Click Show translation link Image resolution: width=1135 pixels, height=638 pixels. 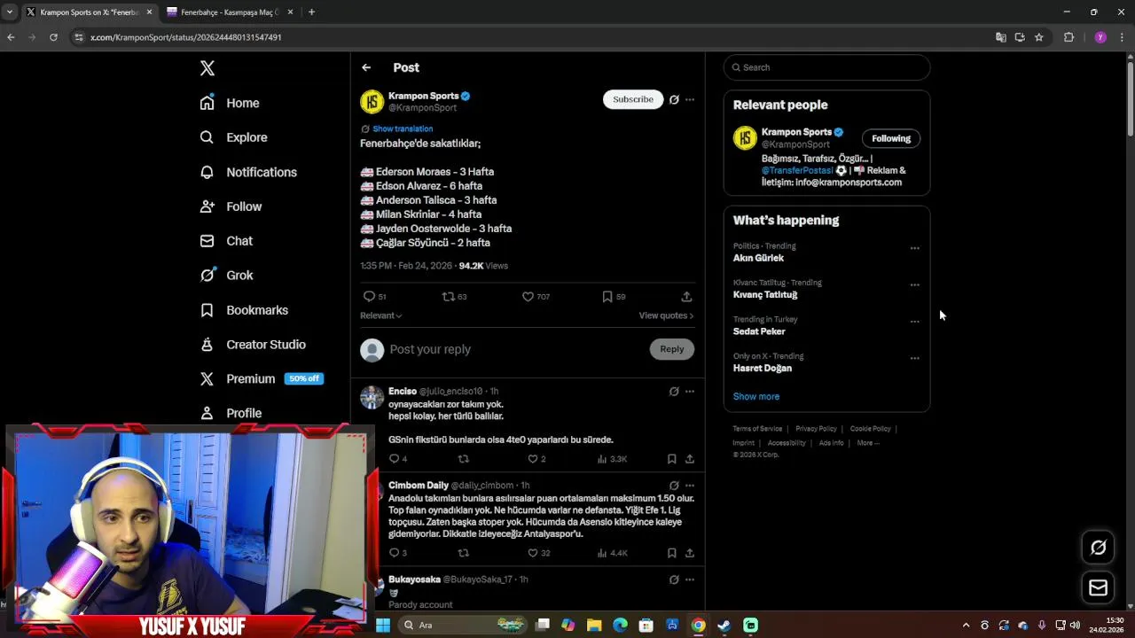(x=403, y=128)
